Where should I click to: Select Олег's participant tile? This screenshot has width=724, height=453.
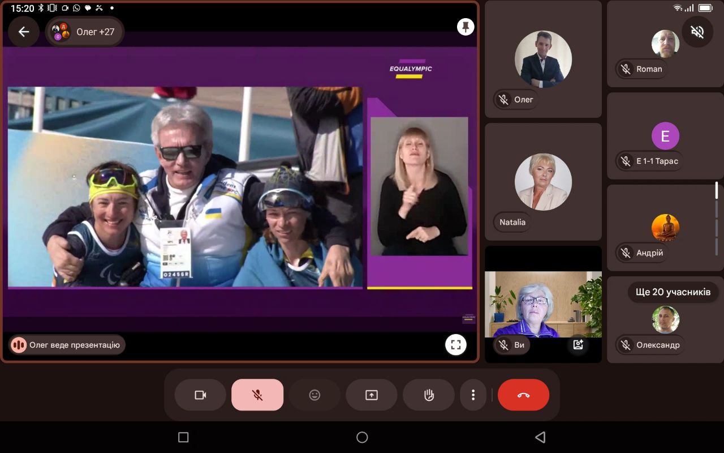[543, 59]
